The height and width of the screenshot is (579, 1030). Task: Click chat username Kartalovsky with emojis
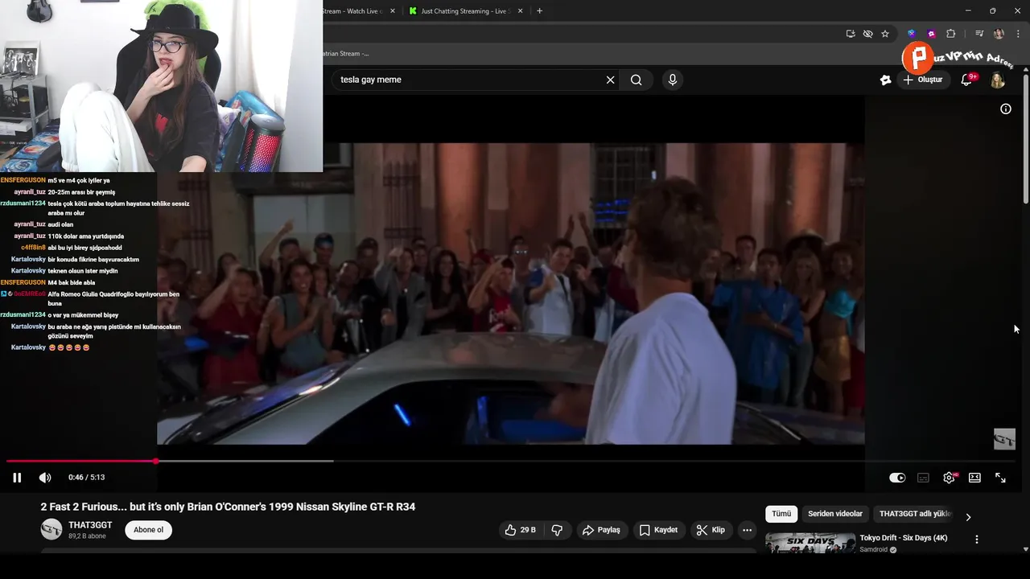click(28, 347)
